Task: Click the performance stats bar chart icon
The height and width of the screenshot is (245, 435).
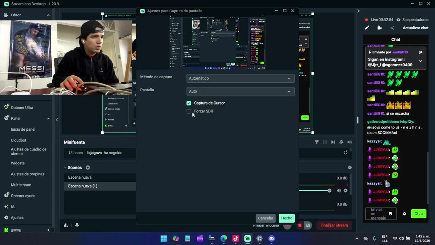Action: point(66,225)
